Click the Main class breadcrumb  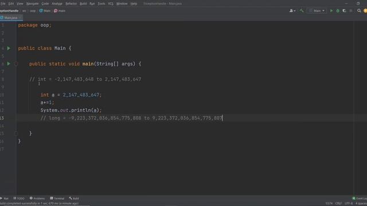click(x=45, y=11)
